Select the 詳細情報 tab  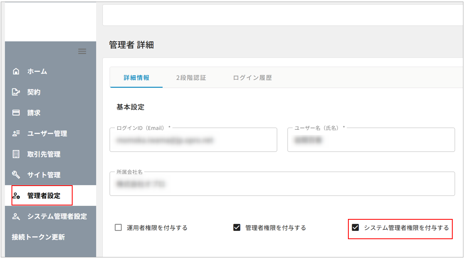pyautogui.click(x=136, y=78)
